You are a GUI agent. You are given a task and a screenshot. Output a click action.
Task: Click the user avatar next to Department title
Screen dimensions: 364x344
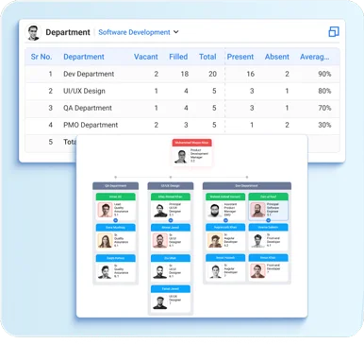pyautogui.click(x=33, y=32)
